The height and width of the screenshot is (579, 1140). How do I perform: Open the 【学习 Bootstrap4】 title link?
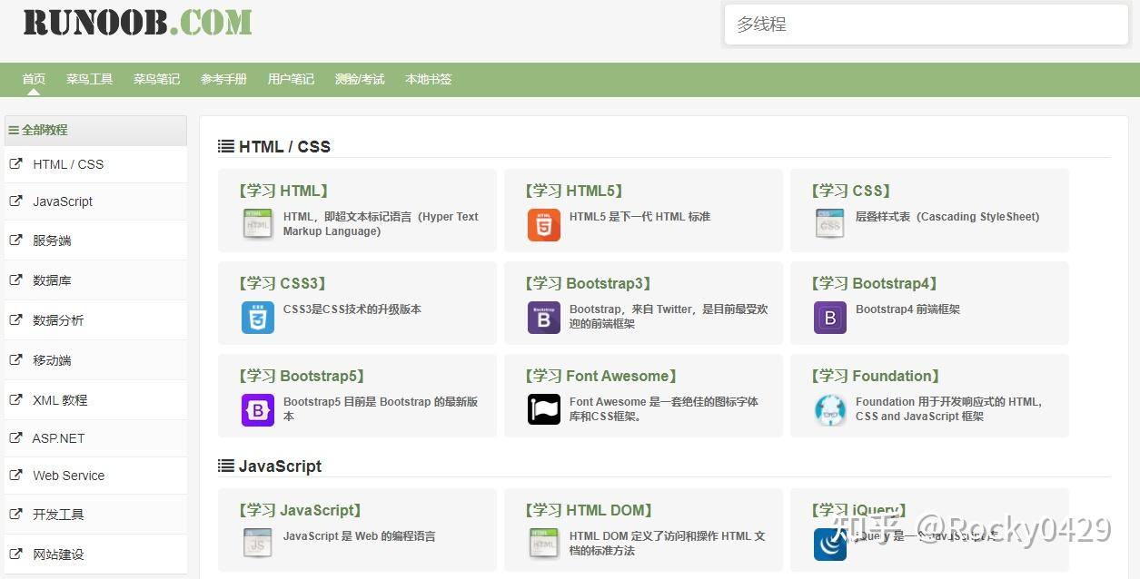(874, 283)
